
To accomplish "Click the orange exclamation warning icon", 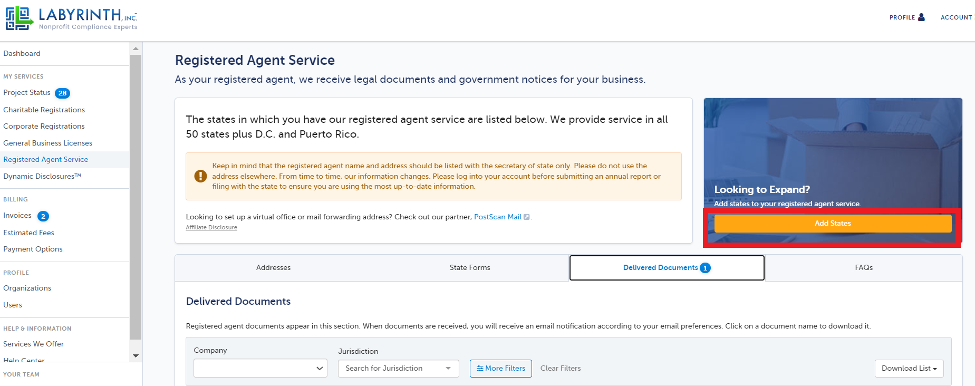I will (200, 176).
